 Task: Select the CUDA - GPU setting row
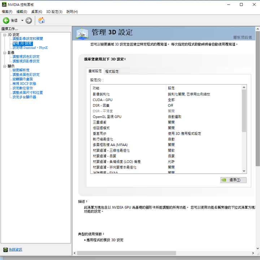coord(166,100)
